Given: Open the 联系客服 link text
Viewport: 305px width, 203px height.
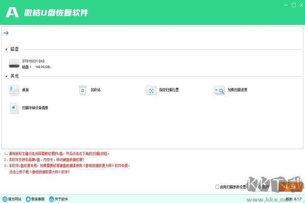Looking at the screenshot, I should click(38, 199).
